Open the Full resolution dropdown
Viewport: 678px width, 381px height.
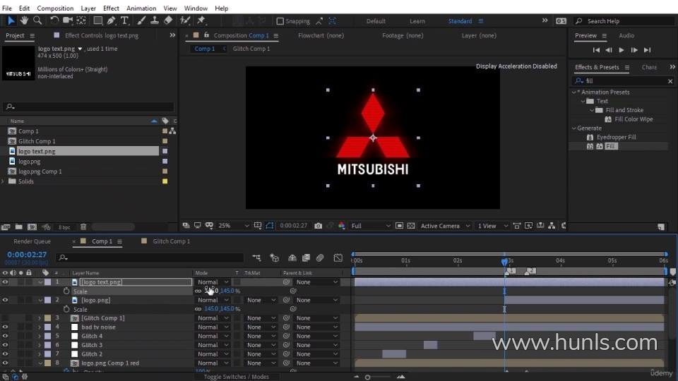click(x=371, y=226)
